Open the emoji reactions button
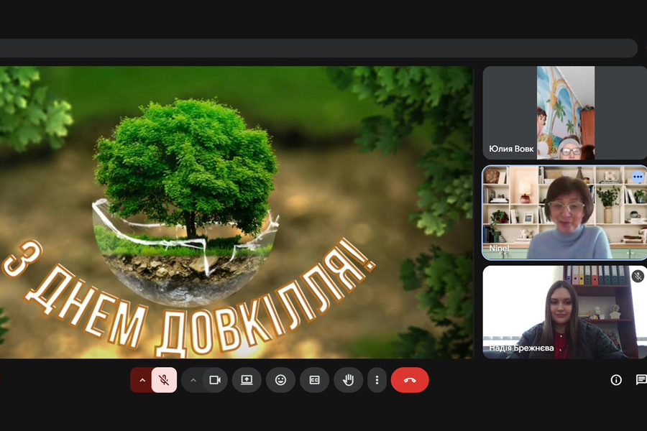This screenshot has width=647, height=431. [280, 380]
